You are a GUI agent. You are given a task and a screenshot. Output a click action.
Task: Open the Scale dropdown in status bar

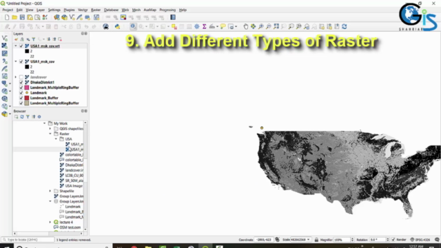click(x=308, y=240)
